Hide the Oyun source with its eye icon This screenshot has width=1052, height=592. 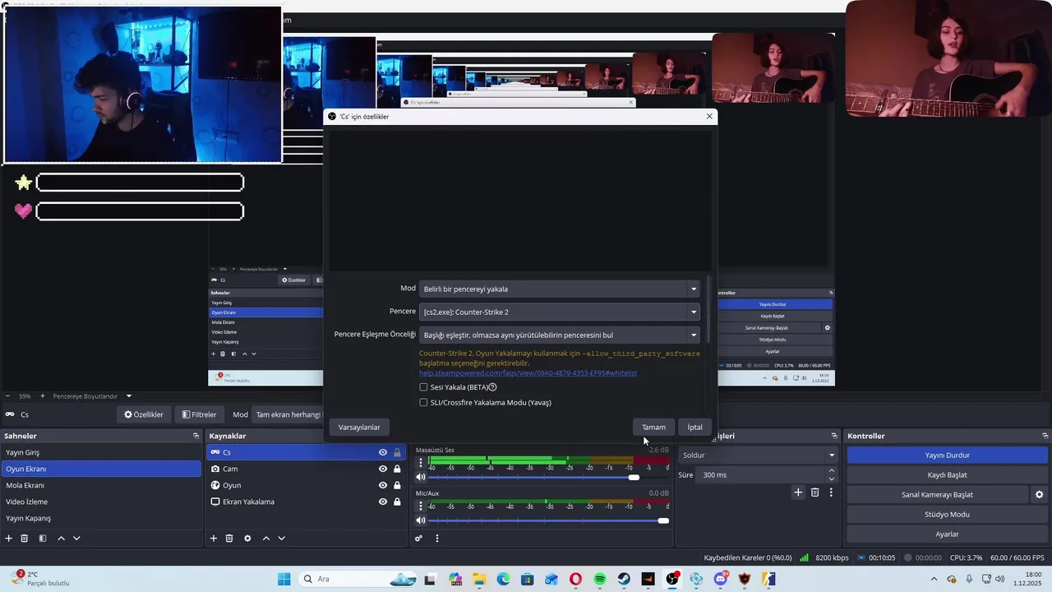[x=383, y=485]
